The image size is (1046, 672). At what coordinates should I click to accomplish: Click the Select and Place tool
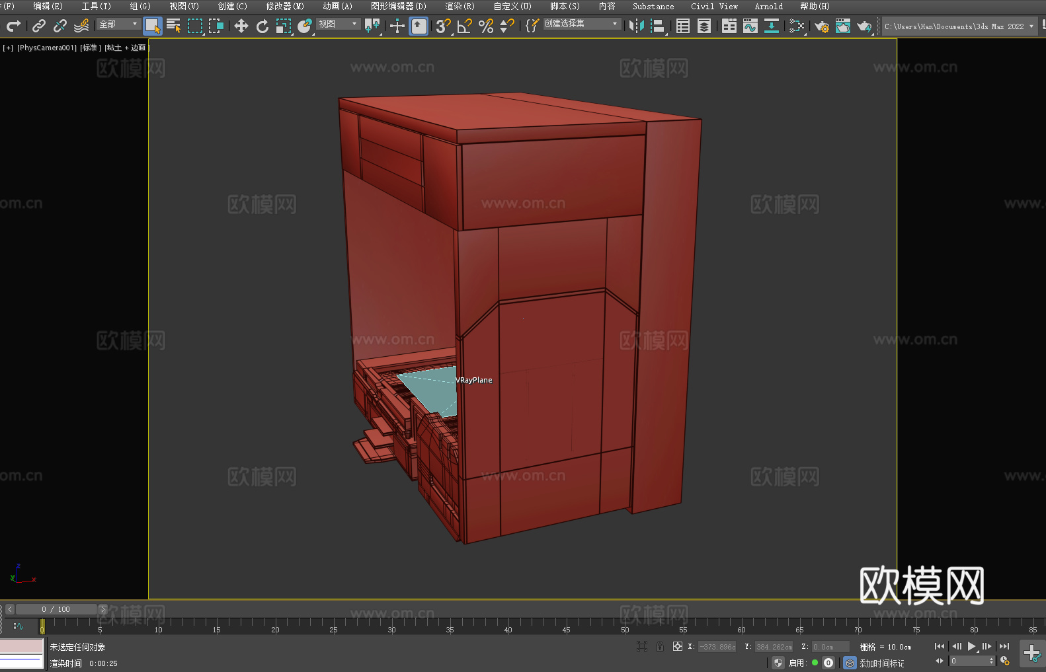(x=305, y=26)
